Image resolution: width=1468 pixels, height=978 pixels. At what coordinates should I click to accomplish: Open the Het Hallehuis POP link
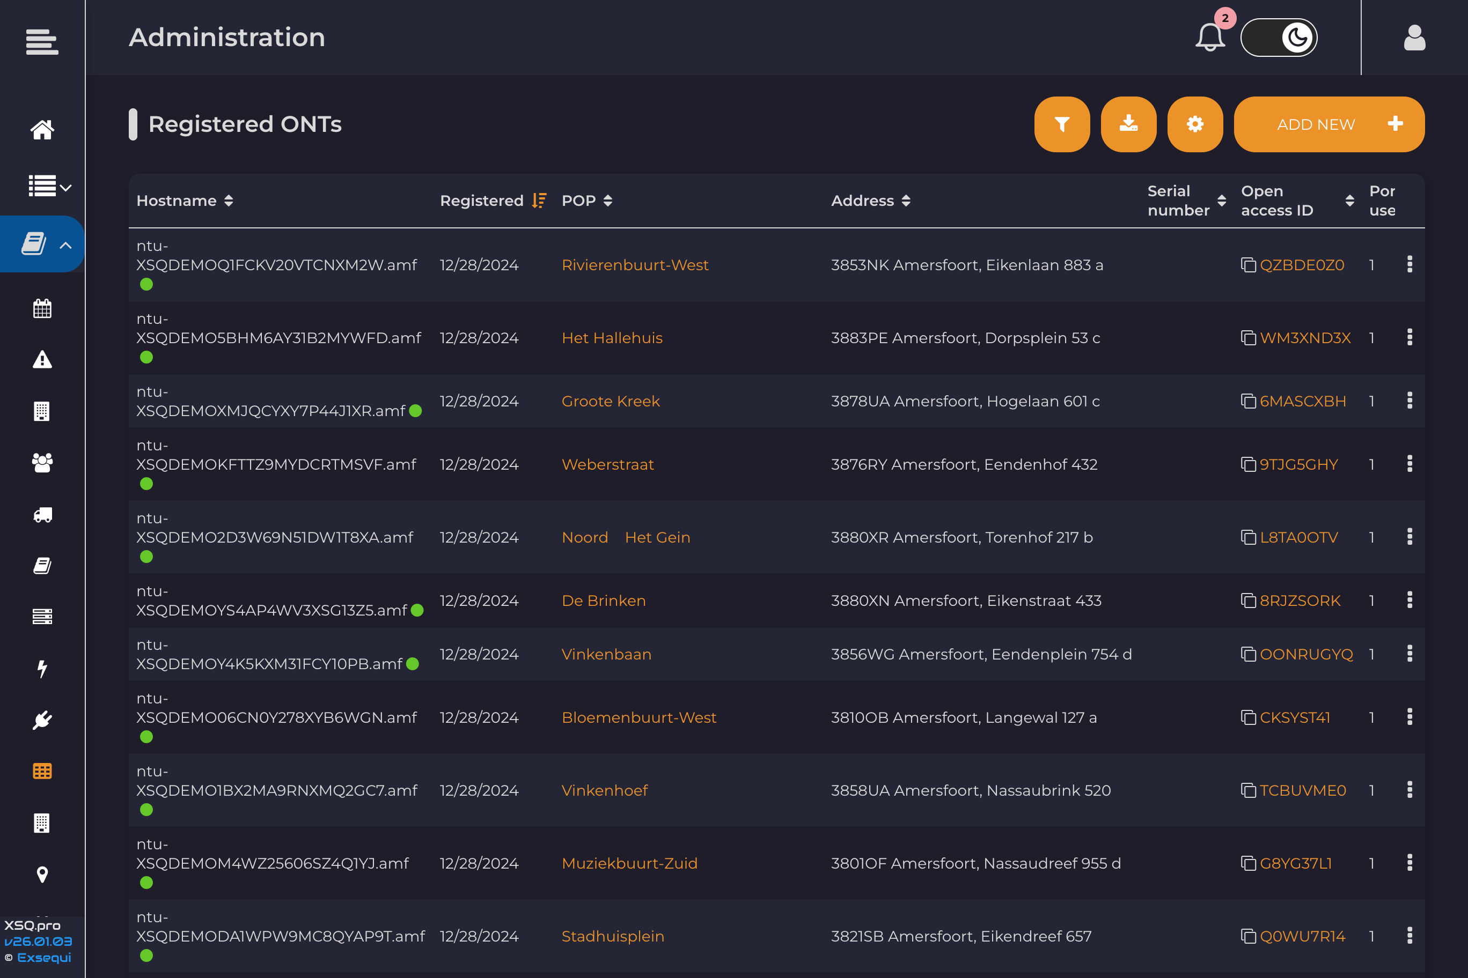coord(612,338)
